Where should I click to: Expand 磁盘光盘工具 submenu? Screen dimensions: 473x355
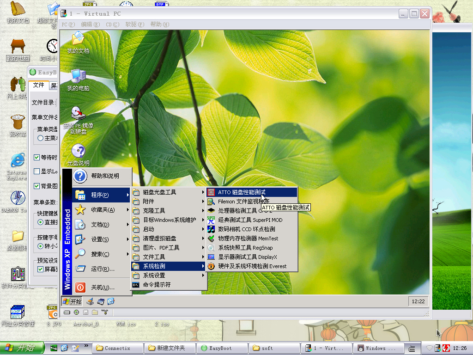169,192
